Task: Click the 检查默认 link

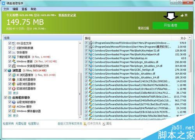Action: tap(34, 124)
